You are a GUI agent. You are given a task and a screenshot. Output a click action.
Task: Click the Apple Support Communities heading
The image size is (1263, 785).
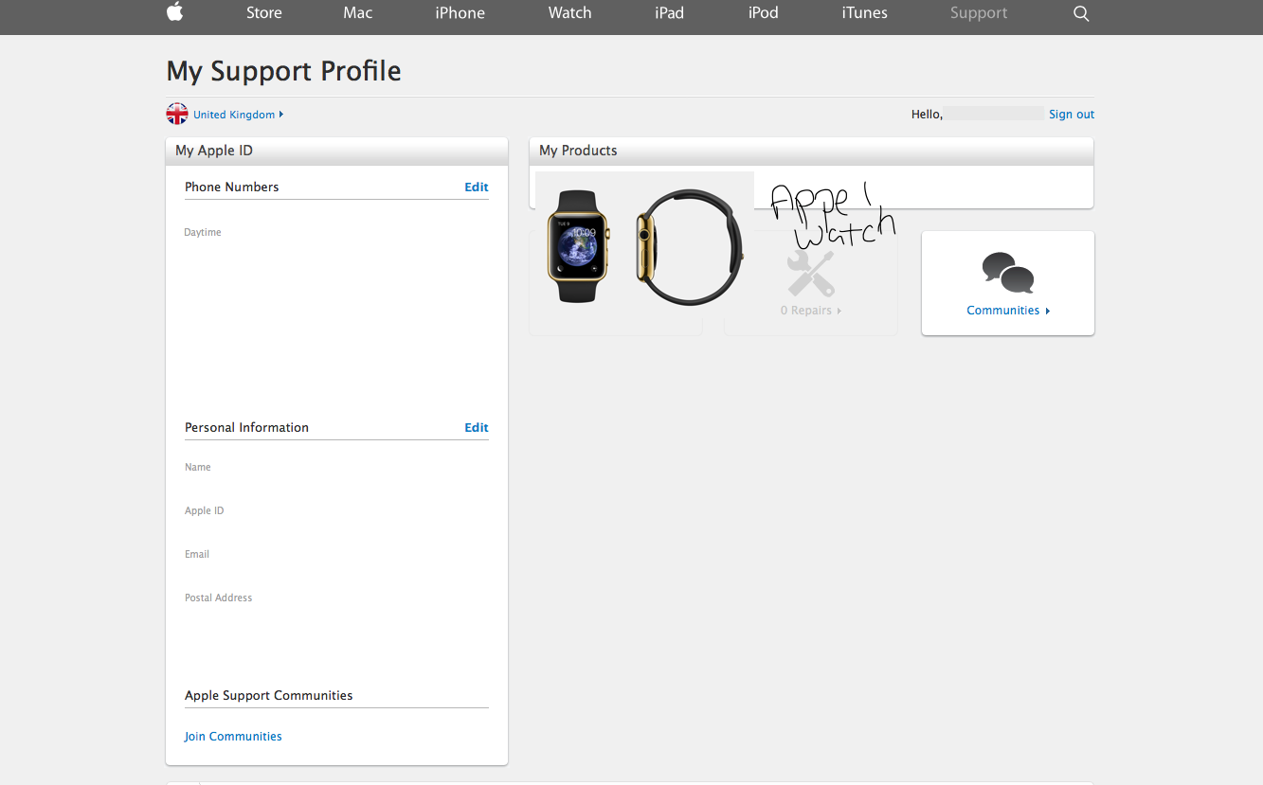tap(269, 695)
